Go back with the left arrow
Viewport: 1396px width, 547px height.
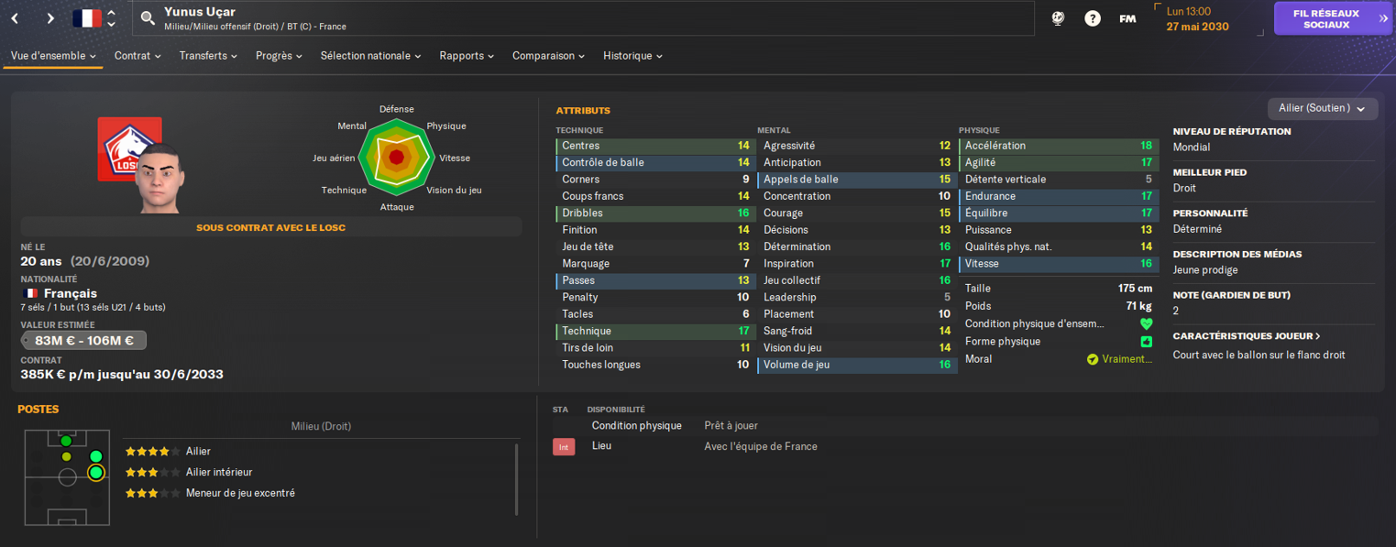click(x=16, y=18)
